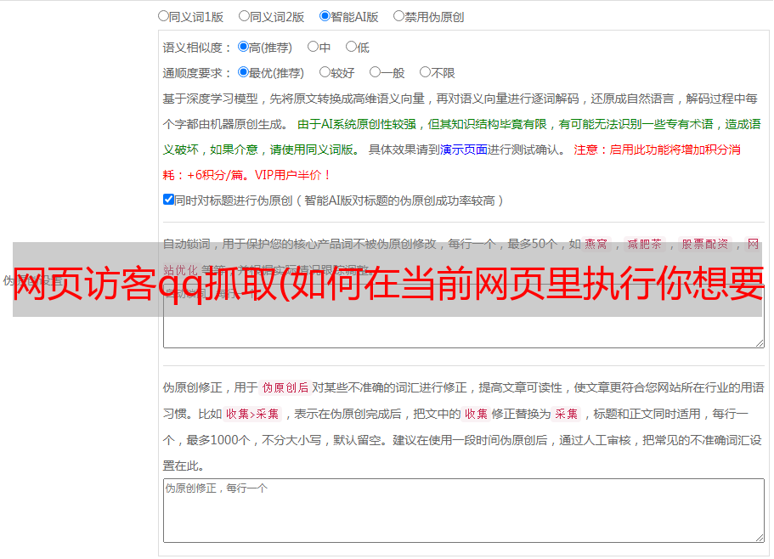Click resize handle of 自动锁词 textarea
The image size is (774, 559).
point(760,343)
